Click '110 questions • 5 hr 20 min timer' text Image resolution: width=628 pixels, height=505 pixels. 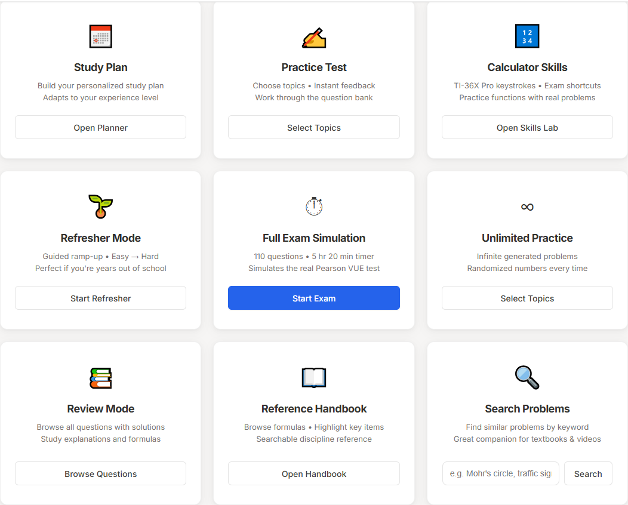[x=314, y=256]
